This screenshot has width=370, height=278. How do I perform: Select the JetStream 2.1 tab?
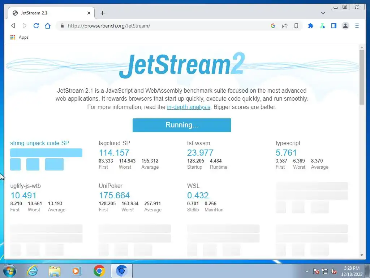(x=51, y=13)
